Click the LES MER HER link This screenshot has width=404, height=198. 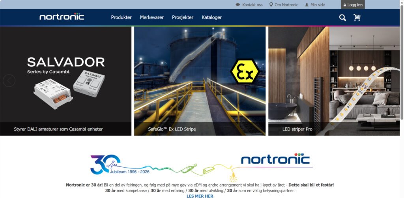click(200, 196)
